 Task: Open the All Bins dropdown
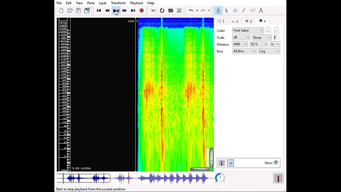[x=244, y=51]
